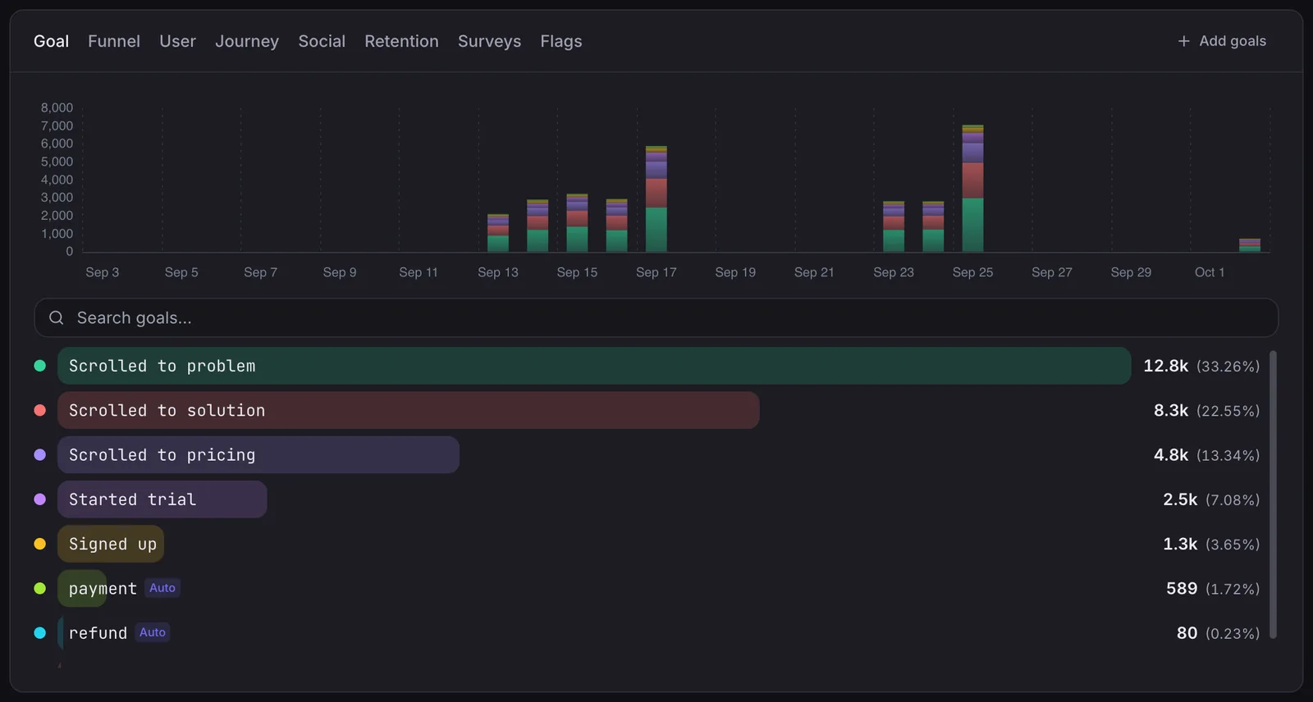Click the Auto badge next to refund
The image size is (1313, 702).
(x=153, y=631)
